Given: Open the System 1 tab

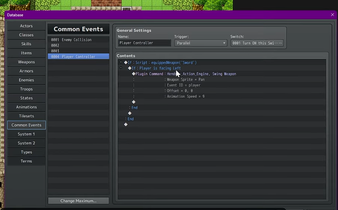Looking at the screenshot, I should [x=27, y=134].
